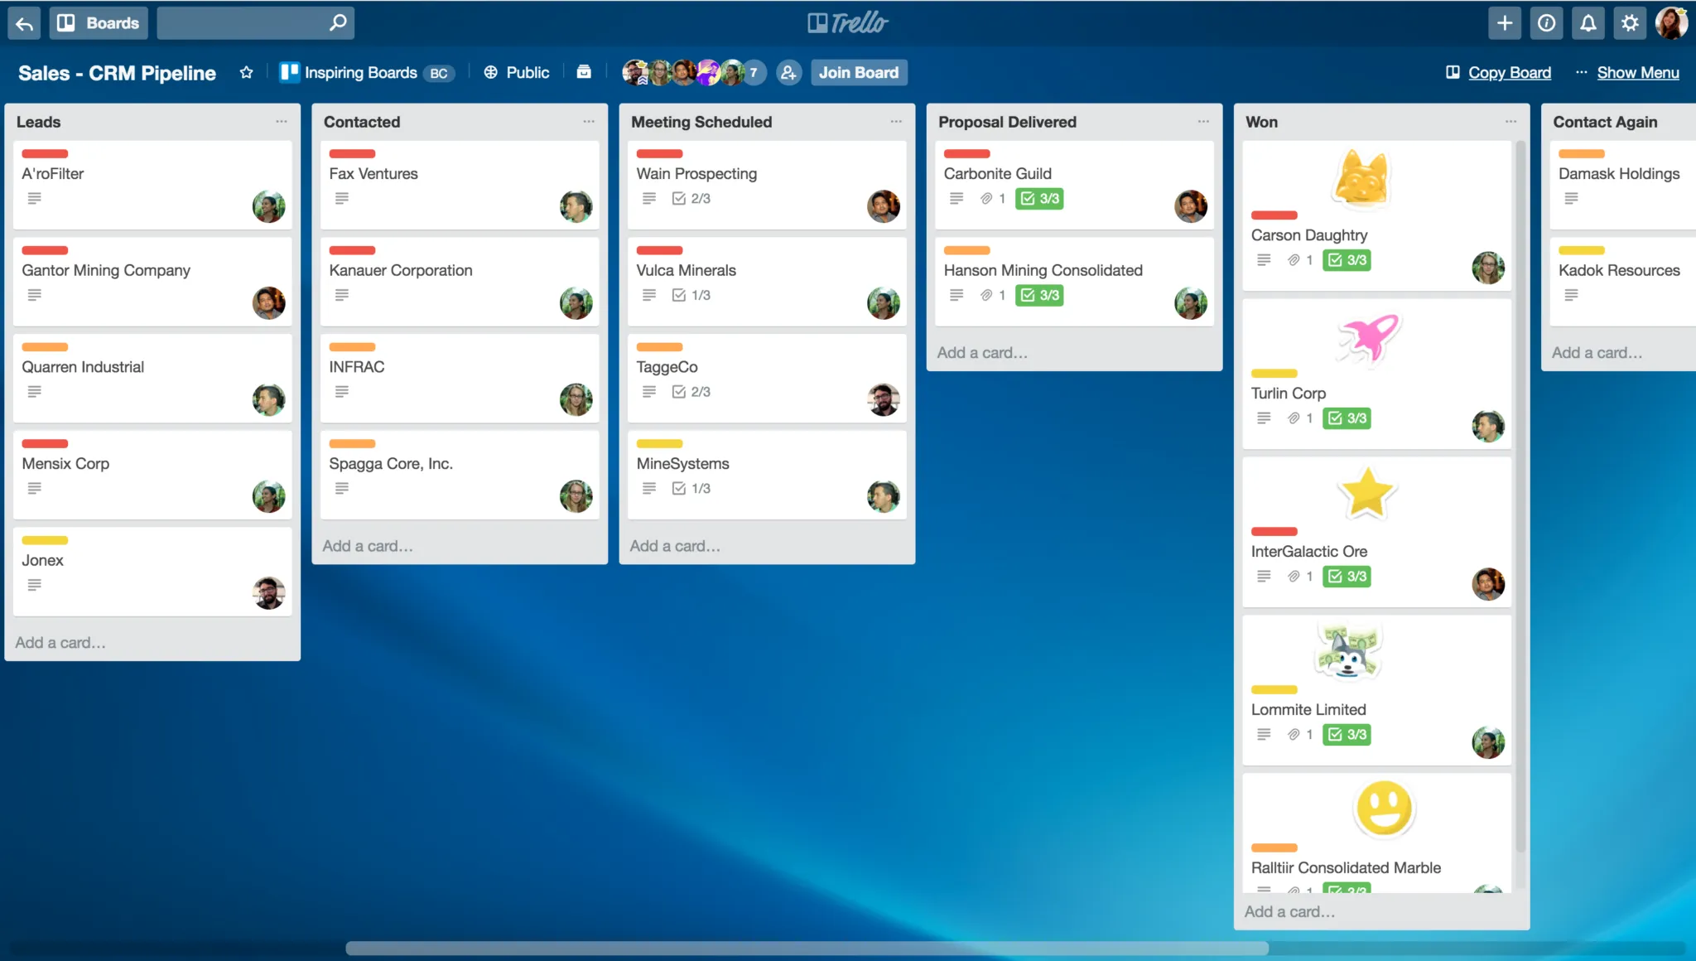Click Show Menu link
Viewport: 1696px width, 961px height.
[x=1637, y=73]
